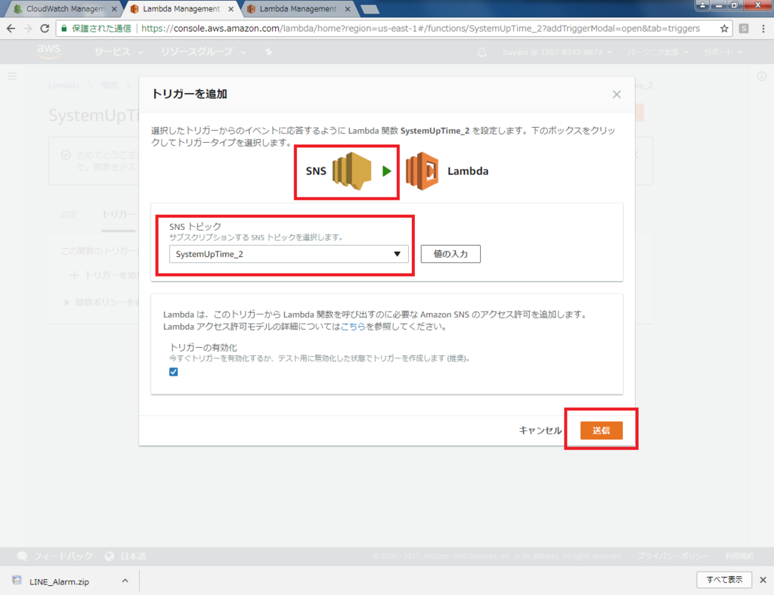Click the pin icon in AWS navbar
This screenshot has width=774, height=595.
(268, 52)
